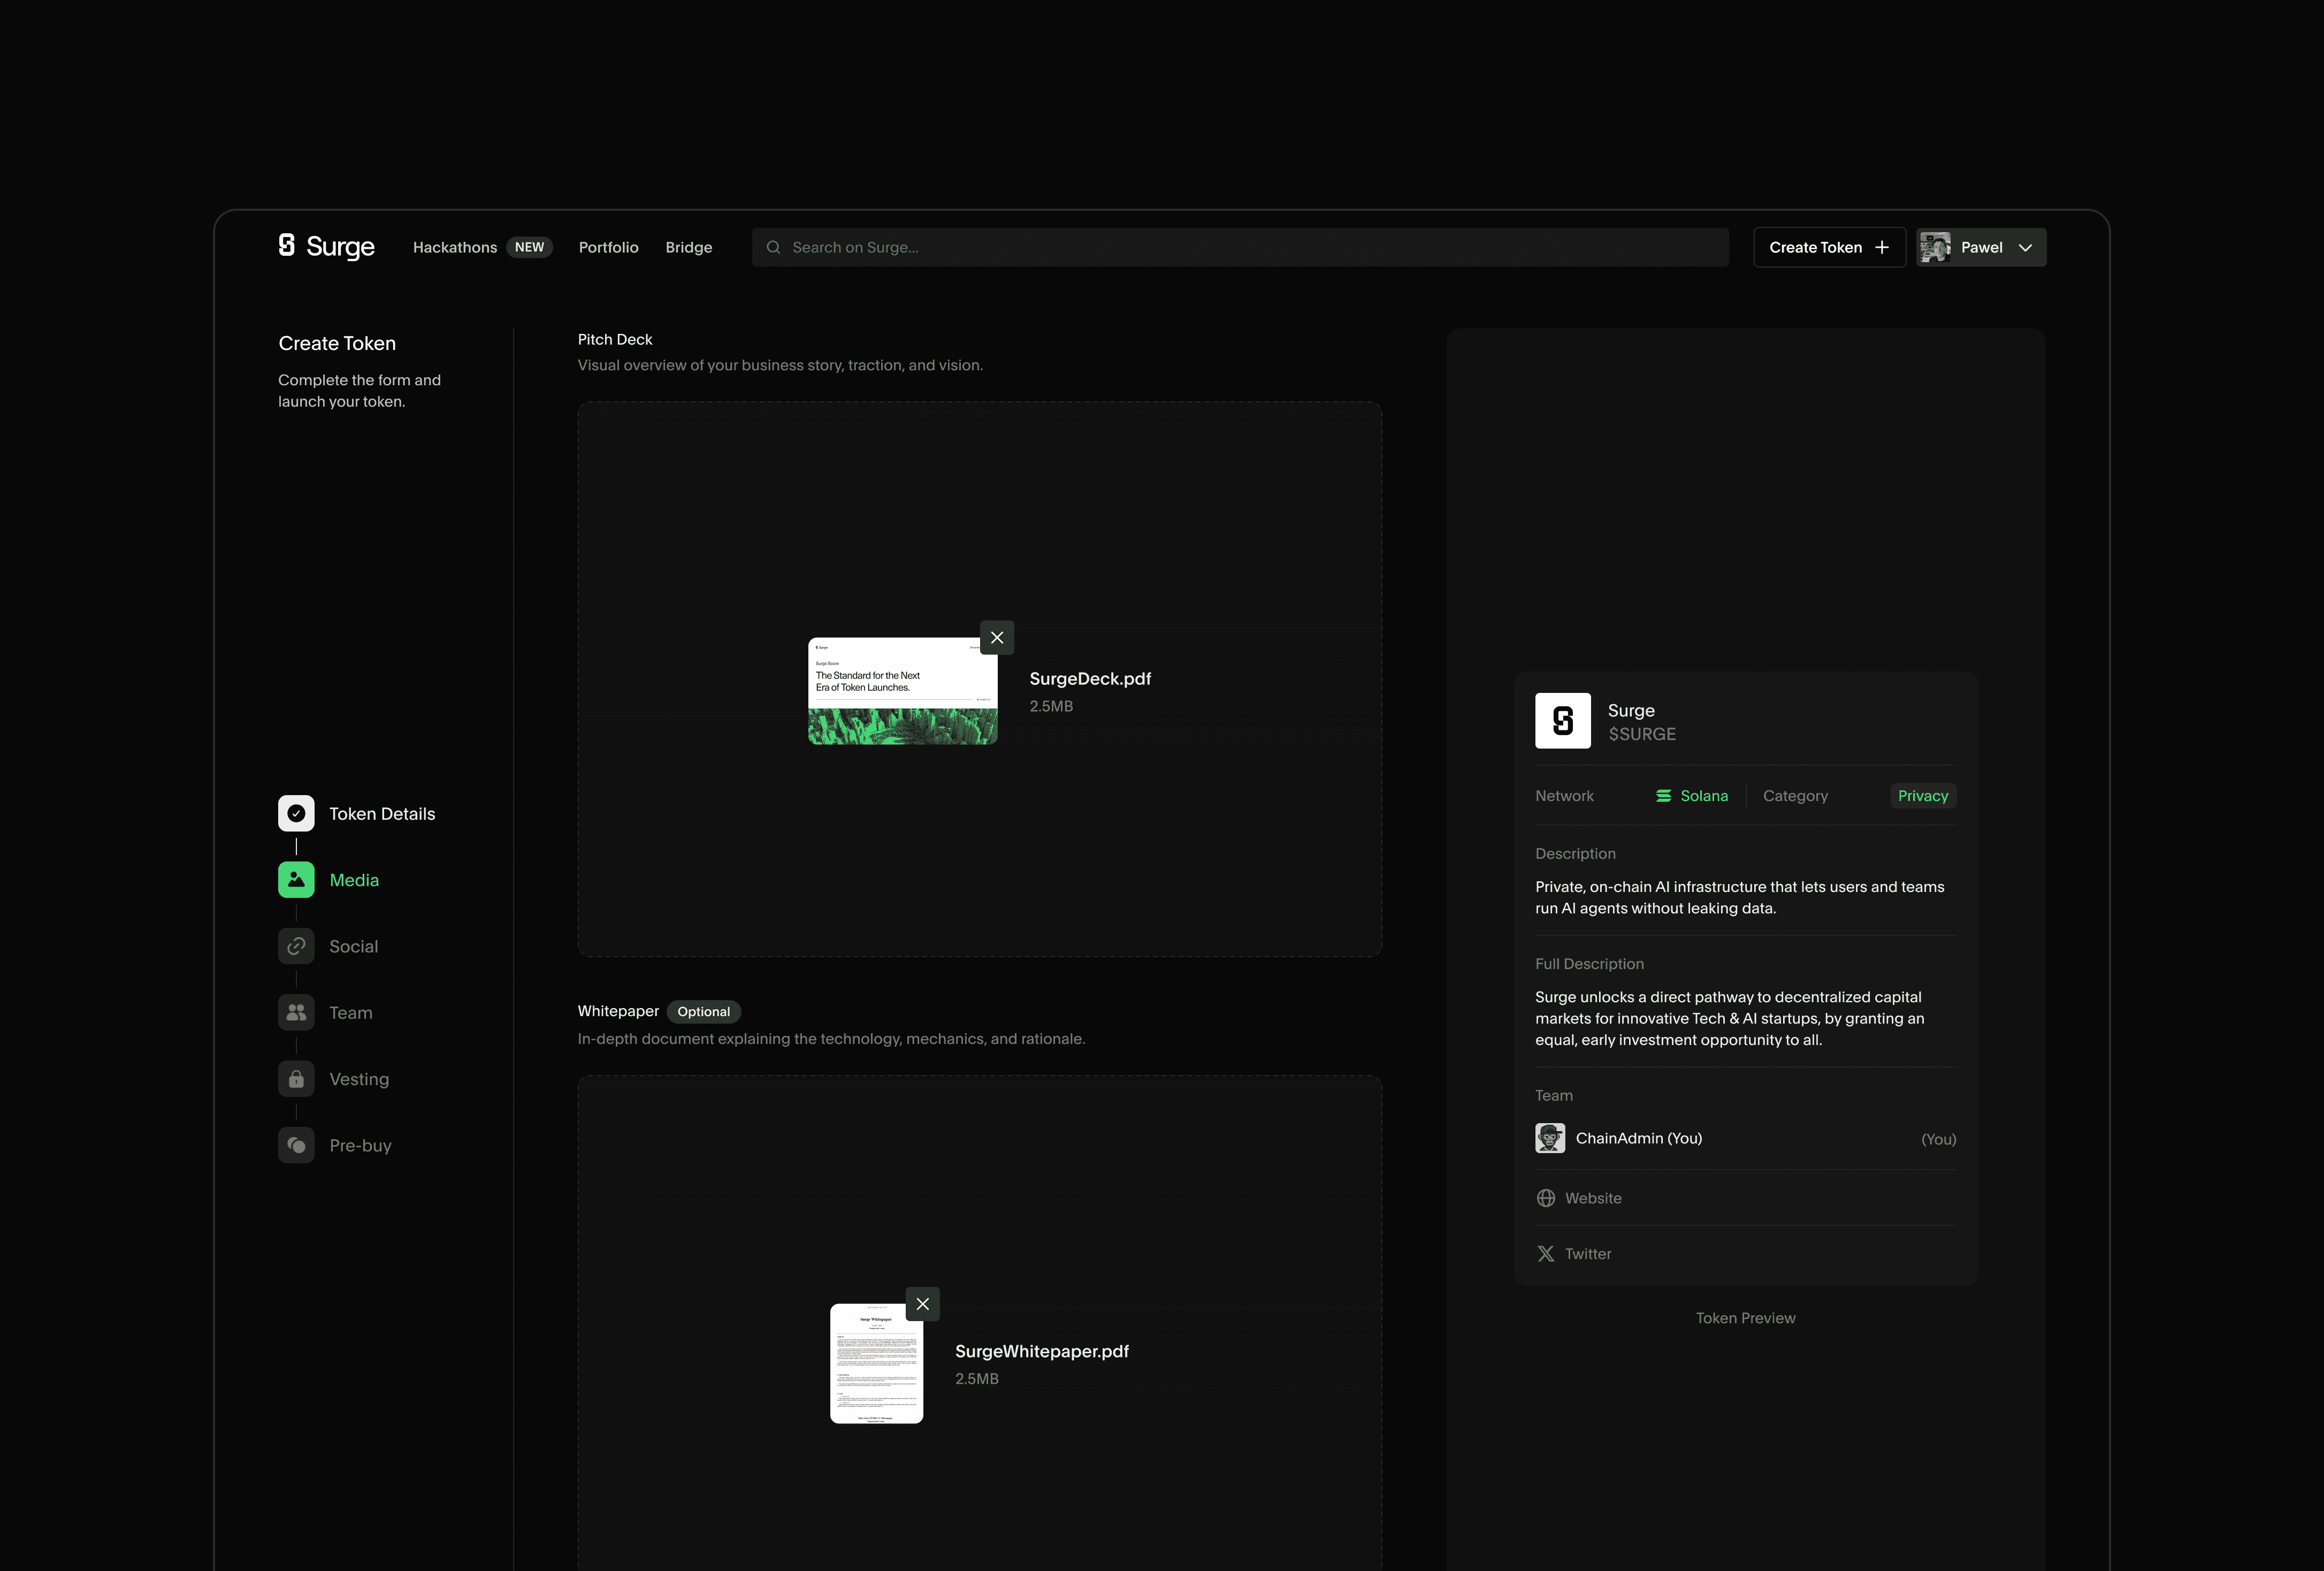Focus the Search on Surge field

[x=1240, y=248]
